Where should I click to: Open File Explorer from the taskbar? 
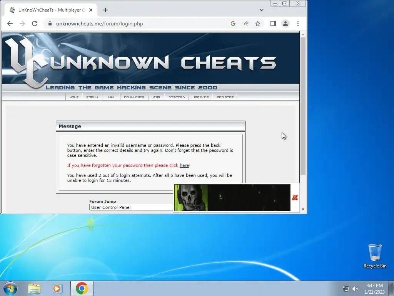(x=34, y=288)
